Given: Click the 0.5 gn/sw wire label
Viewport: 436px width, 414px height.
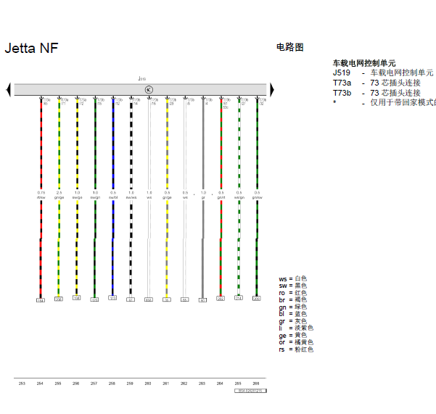Looking at the screenshot, I should tap(258, 195).
